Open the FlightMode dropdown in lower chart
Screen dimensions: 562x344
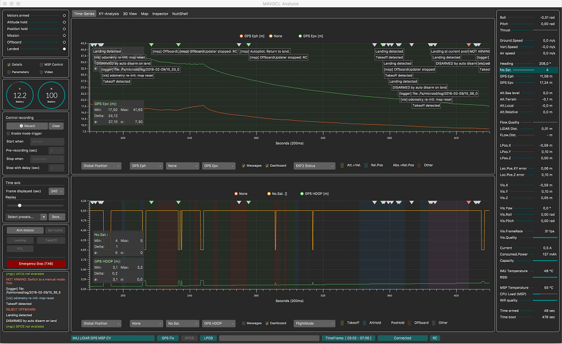point(315,323)
